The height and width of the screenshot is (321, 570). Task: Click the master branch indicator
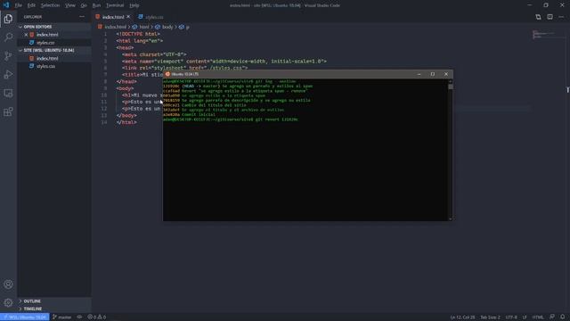[61, 317]
